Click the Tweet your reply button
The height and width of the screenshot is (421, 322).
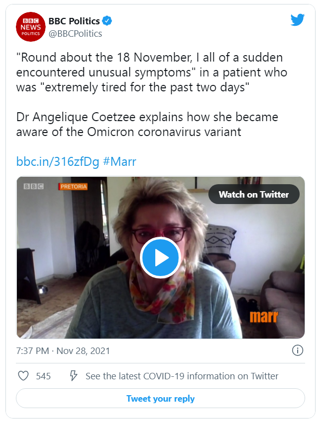(161, 398)
